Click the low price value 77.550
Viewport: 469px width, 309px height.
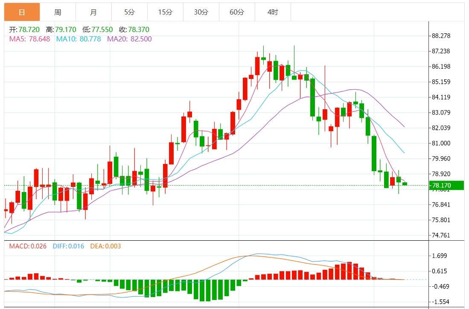click(102, 29)
